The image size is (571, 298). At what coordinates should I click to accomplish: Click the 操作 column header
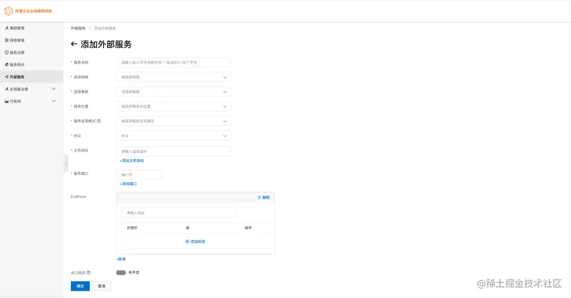click(248, 228)
